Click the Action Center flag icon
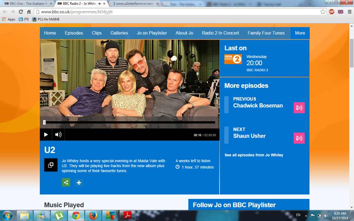The width and height of the screenshot is (354, 221). [313, 215]
